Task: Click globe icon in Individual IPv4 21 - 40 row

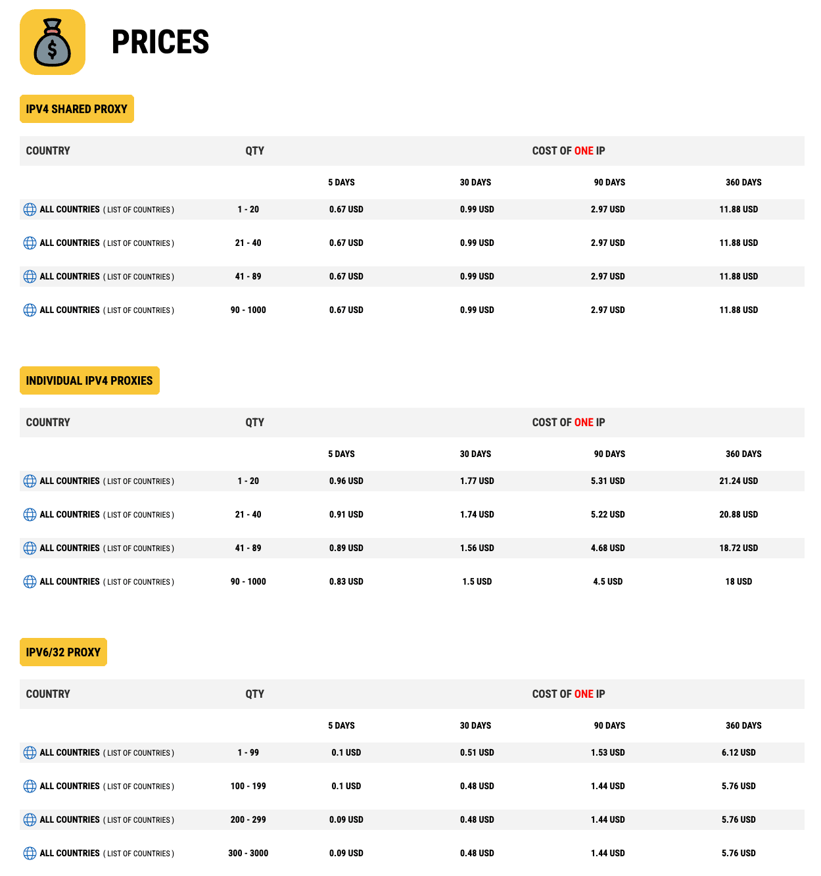Action: [30, 514]
